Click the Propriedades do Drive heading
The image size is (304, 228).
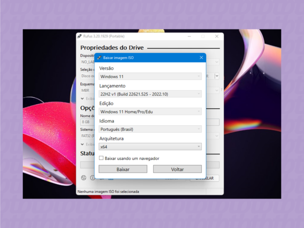pos(112,47)
